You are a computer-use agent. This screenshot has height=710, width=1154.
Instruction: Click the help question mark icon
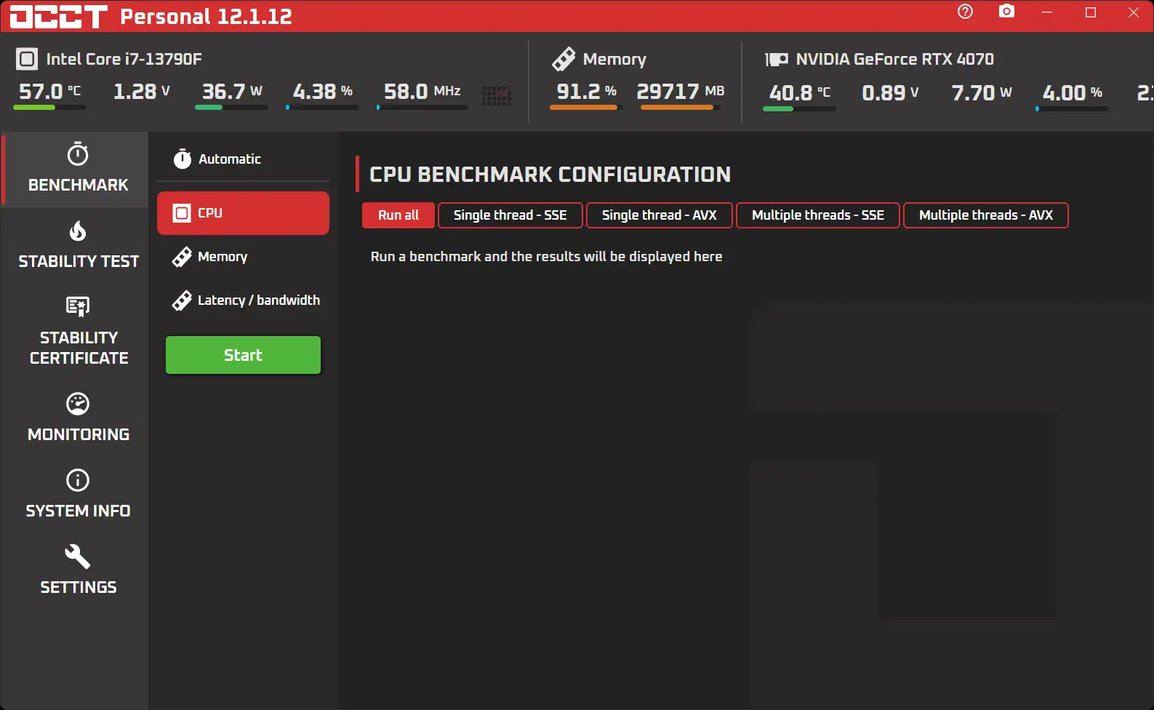point(965,12)
